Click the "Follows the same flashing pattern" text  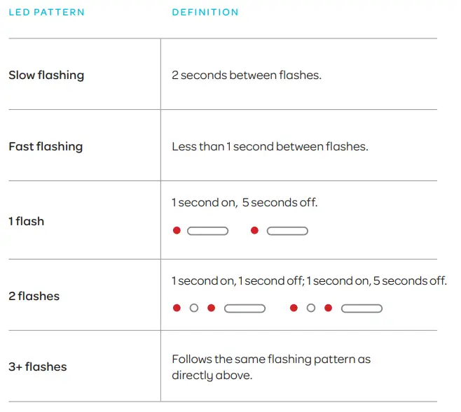pyautogui.click(x=271, y=359)
